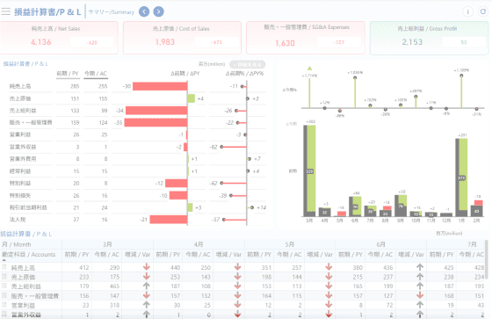Click the Net Sales down arrow for March
Image resolution: width=492 pixels, height=319 pixels.
(146, 267)
